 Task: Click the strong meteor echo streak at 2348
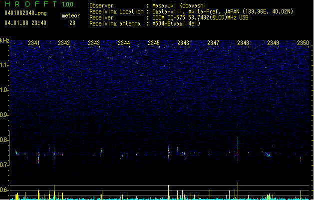click(x=238, y=149)
